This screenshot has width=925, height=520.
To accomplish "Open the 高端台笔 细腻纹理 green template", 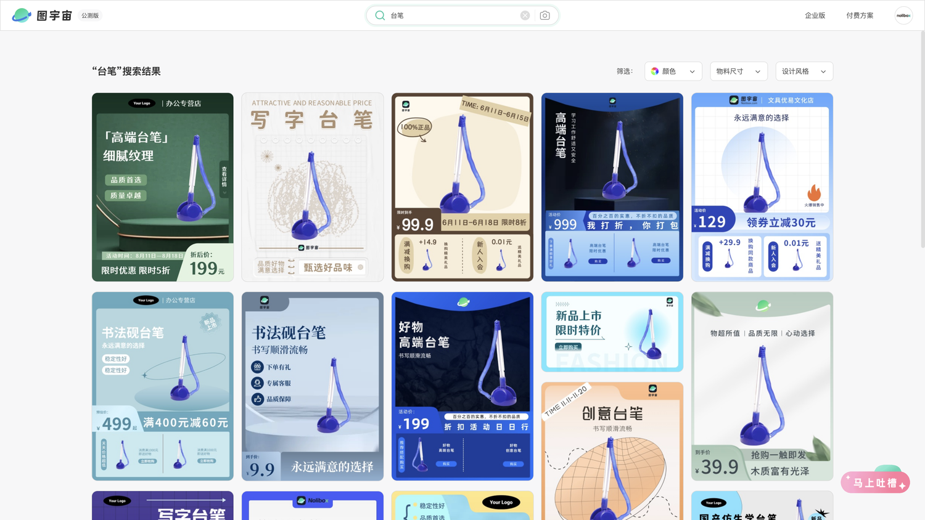I will pyautogui.click(x=163, y=187).
